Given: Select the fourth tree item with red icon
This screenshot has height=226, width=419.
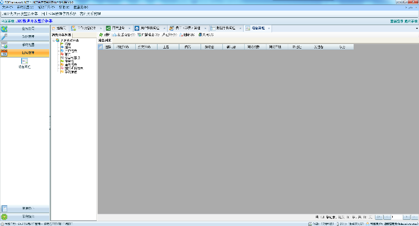Looking at the screenshot, I should coord(66,55).
